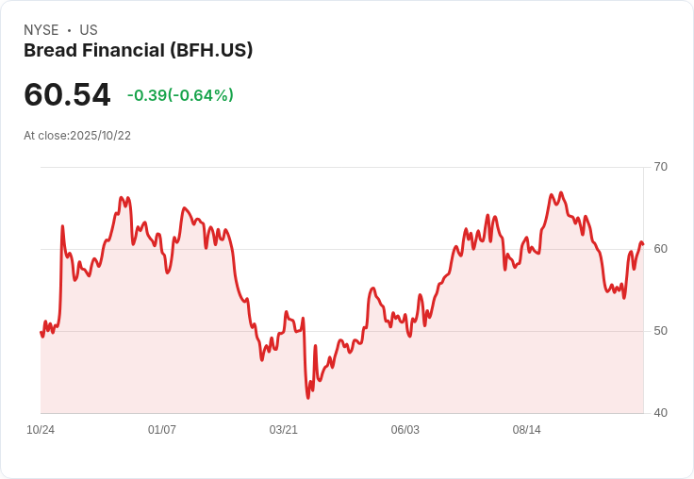
Task: Click the rightmost end of the price line
Action: [643, 244]
